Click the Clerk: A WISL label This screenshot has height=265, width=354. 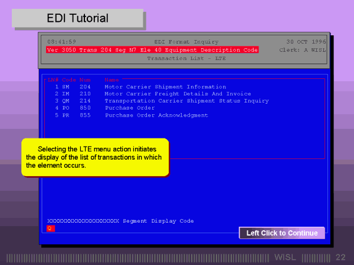coord(301,50)
